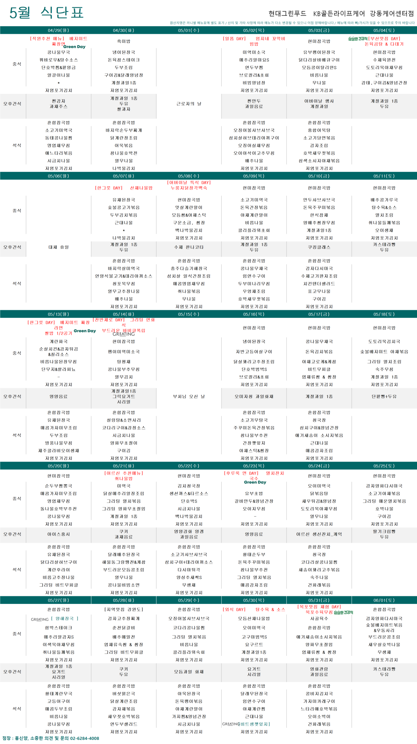This screenshot has width=417, height=744.
Task: Select the 05/22(수) date header
Action: click(x=189, y=466)
